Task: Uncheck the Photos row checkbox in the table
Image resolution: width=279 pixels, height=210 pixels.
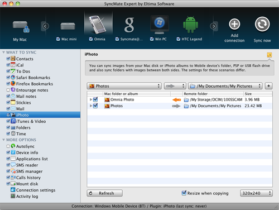Action: point(95,106)
